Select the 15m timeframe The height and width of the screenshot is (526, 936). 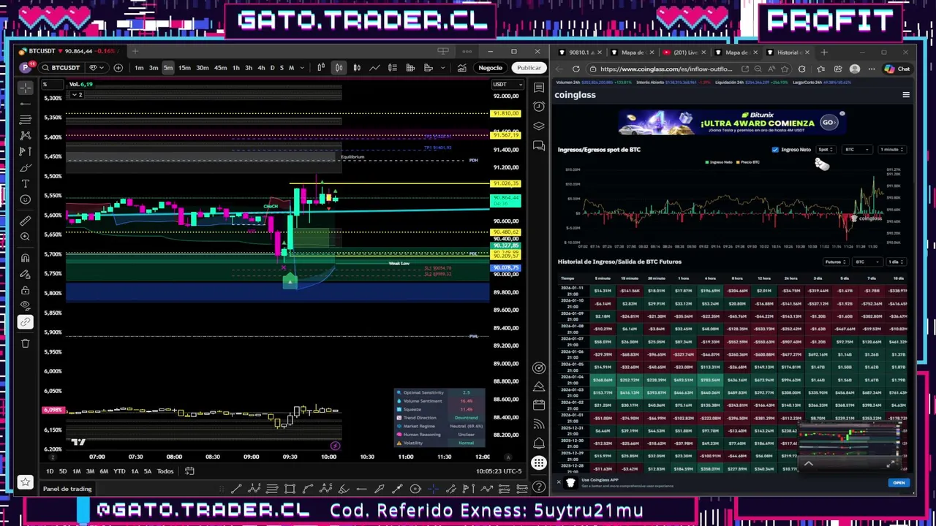184,68
